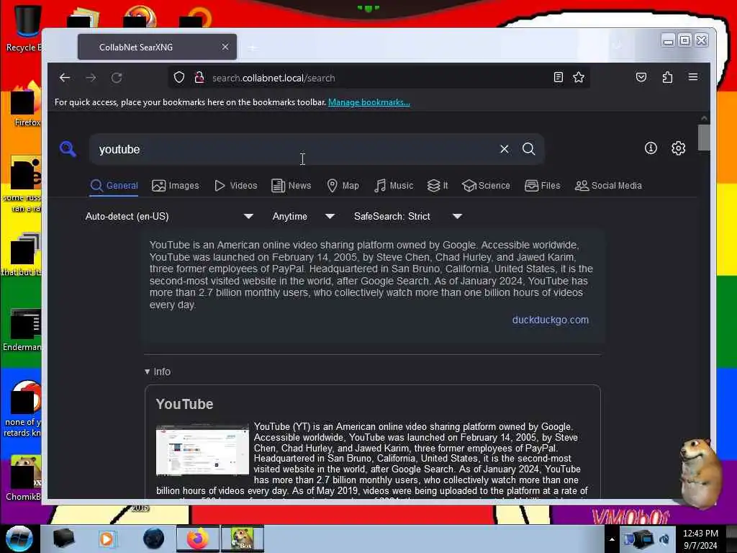Click the SearXNG magnifier logo
Screen dimensions: 737x553
[x=68, y=149]
